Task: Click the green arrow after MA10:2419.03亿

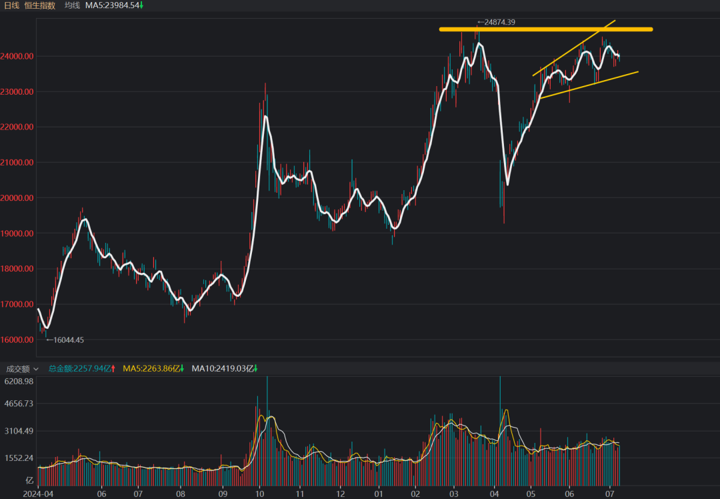Action: [x=255, y=368]
